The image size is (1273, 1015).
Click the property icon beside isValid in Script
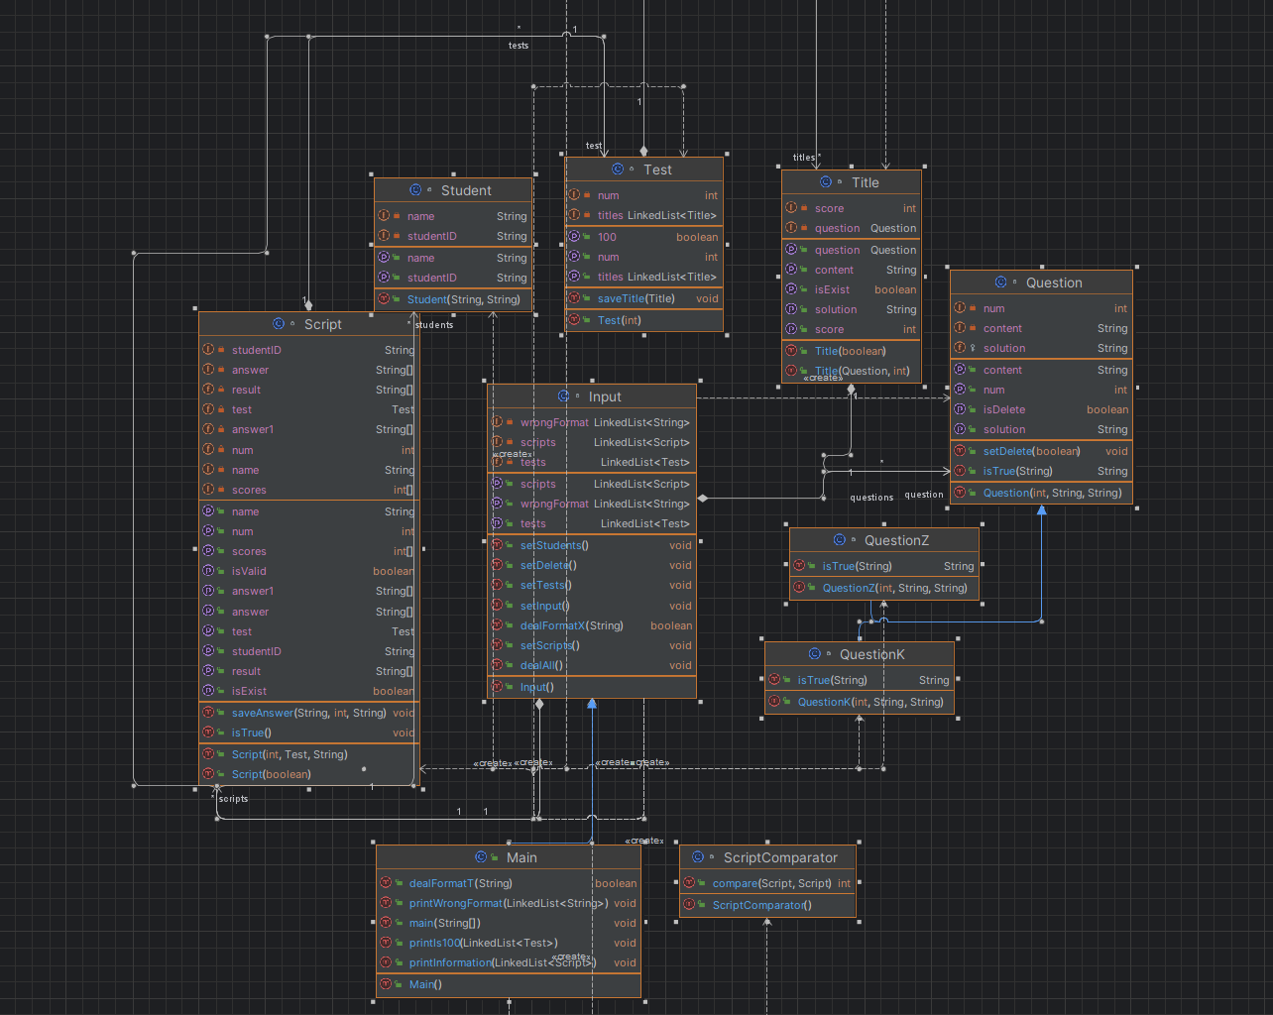point(207,571)
